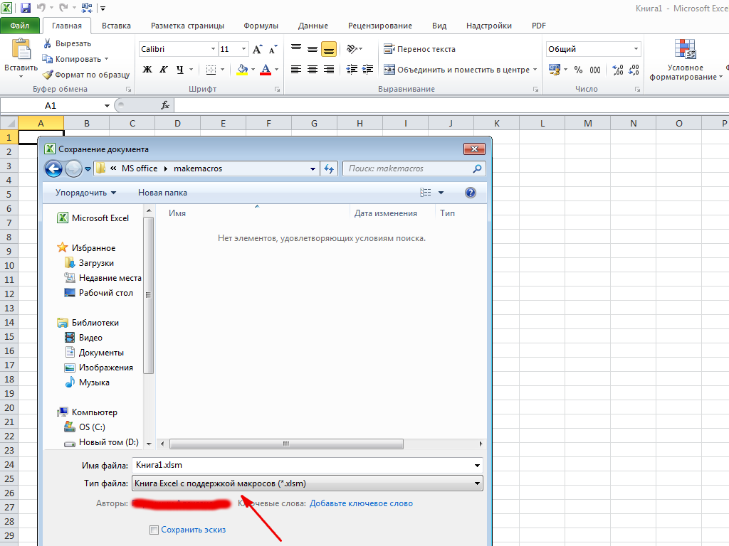
Task: Click Добавьте ключевое слово link
Action: 361,503
